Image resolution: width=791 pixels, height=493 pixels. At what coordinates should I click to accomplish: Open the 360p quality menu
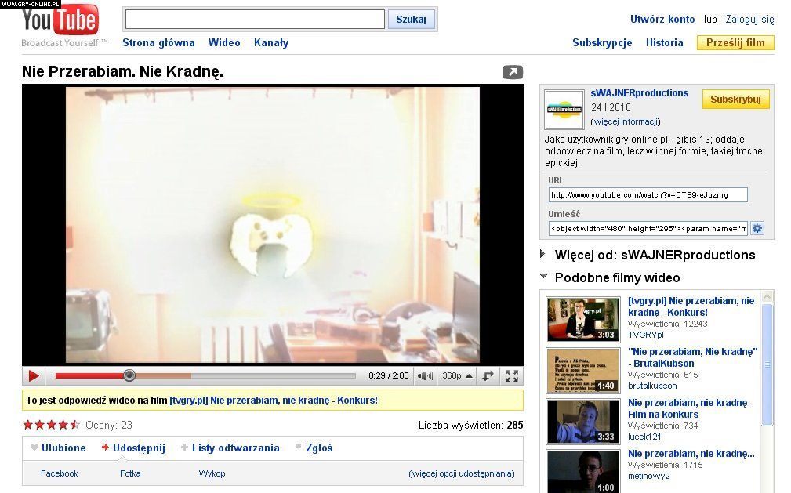(457, 376)
